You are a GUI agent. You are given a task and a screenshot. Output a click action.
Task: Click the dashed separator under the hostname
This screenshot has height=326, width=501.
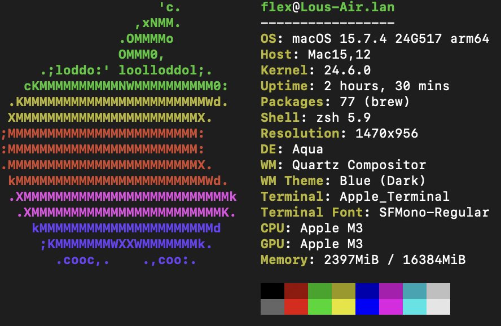[x=327, y=23]
